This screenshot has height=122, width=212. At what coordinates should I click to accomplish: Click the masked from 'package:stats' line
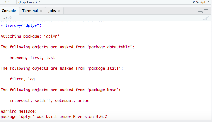(62, 68)
